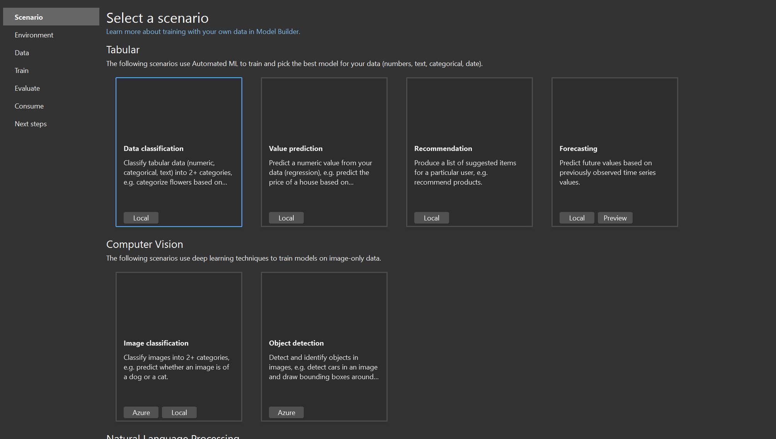Switch to the Train step
Image resolution: width=776 pixels, height=439 pixels.
21,70
